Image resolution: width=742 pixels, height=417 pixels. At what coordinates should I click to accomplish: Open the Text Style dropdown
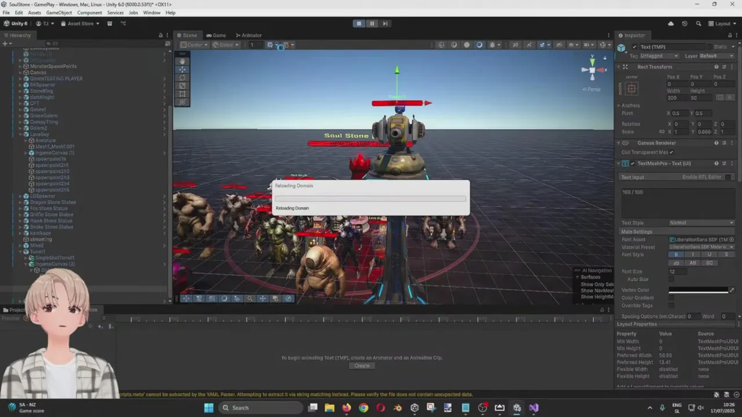701,223
